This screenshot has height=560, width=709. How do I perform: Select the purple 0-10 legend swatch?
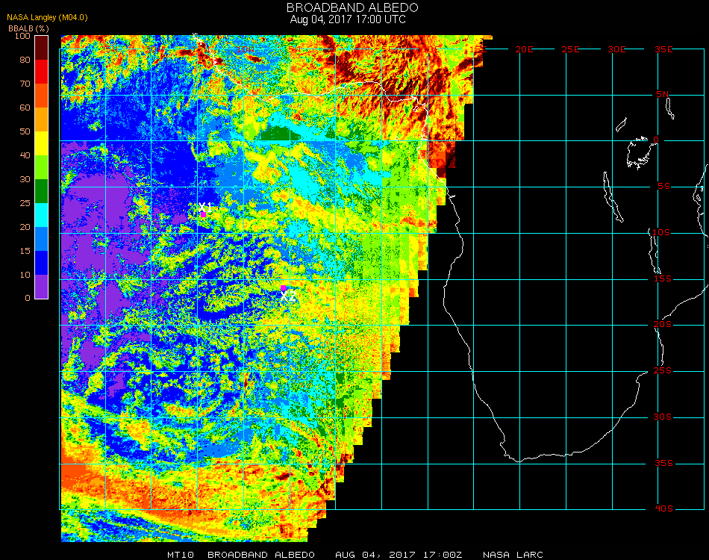pos(42,287)
